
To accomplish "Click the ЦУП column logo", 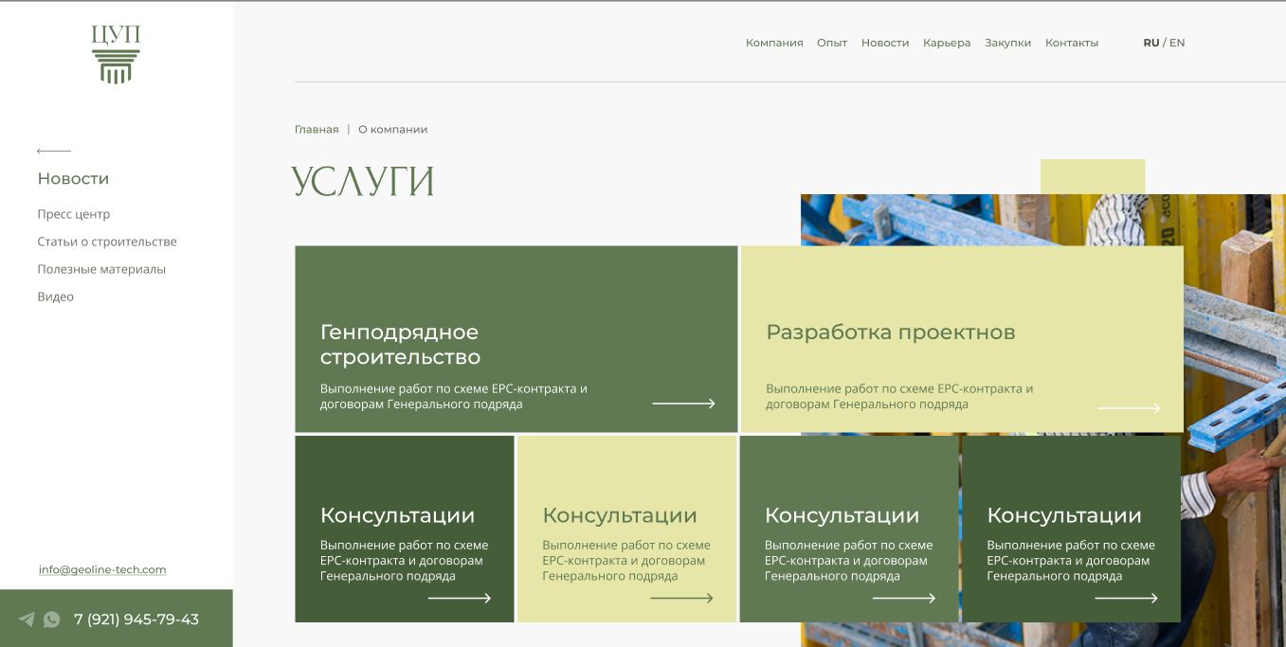I will coord(116,52).
